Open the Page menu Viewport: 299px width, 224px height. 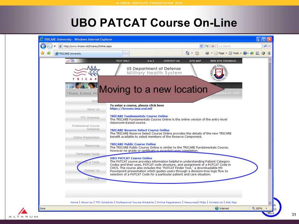click(x=221, y=53)
